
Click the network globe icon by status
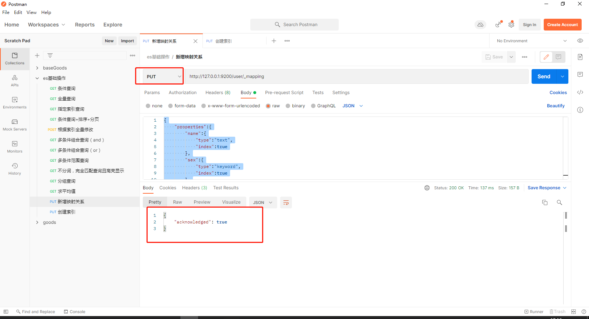(427, 188)
